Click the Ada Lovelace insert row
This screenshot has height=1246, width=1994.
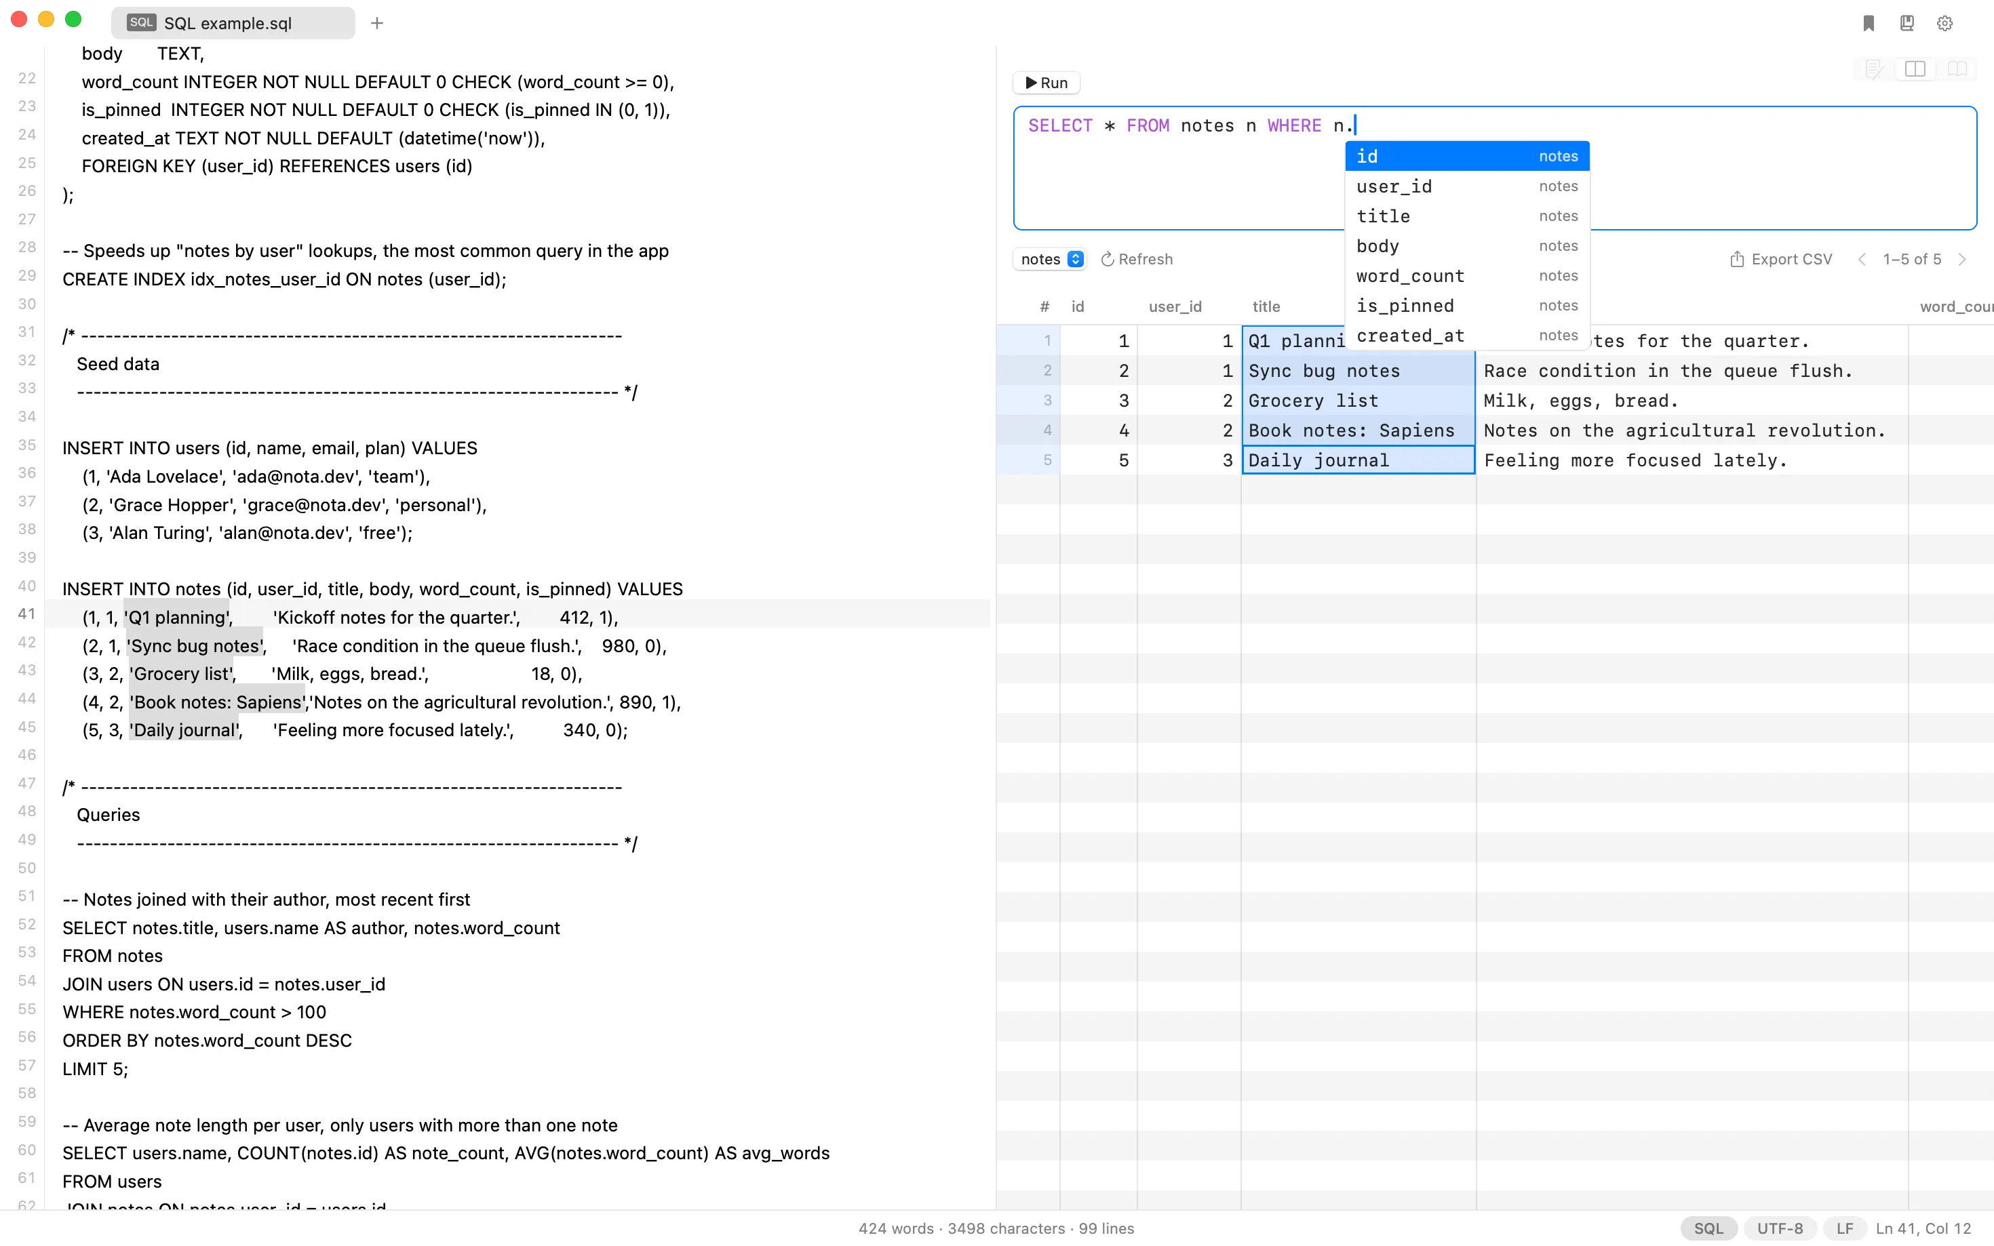pyautogui.click(x=256, y=477)
